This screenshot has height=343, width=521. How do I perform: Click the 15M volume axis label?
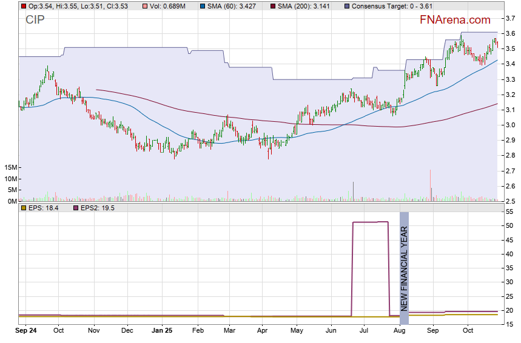(10, 167)
